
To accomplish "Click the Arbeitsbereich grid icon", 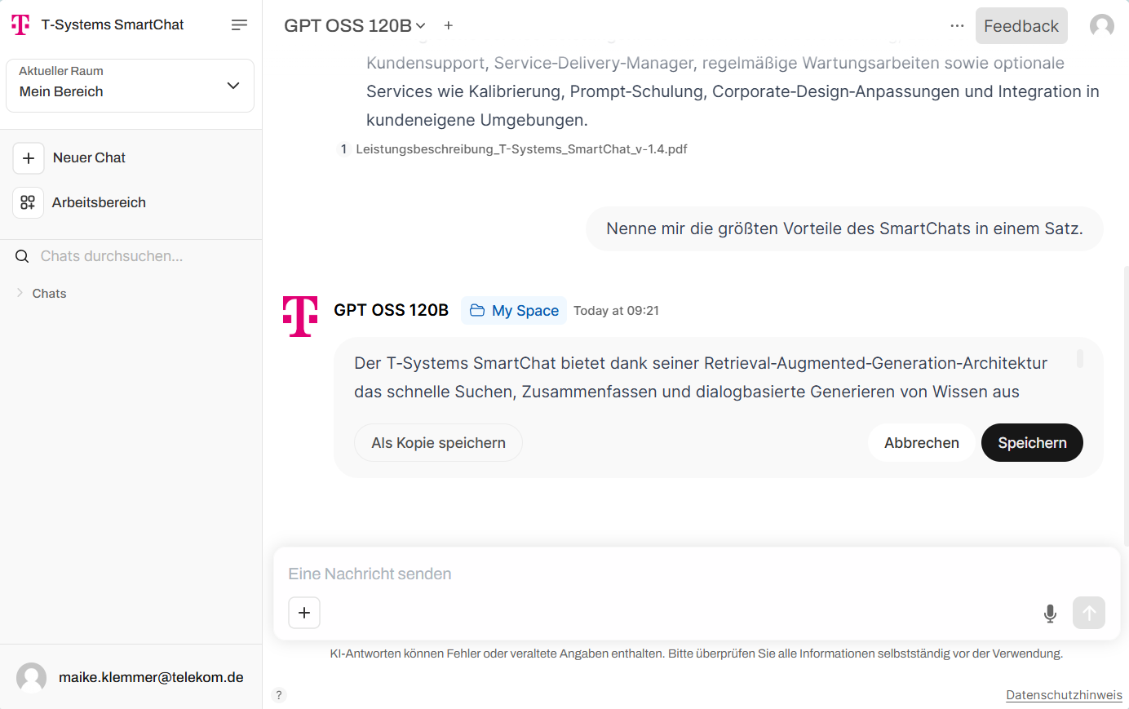I will [28, 202].
